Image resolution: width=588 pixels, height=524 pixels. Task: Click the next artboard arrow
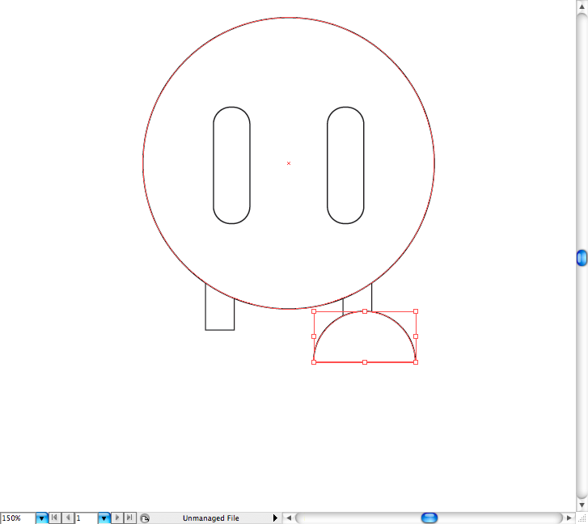[117, 518]
